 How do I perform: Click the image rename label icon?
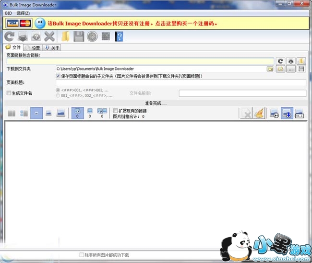[299, 114]
